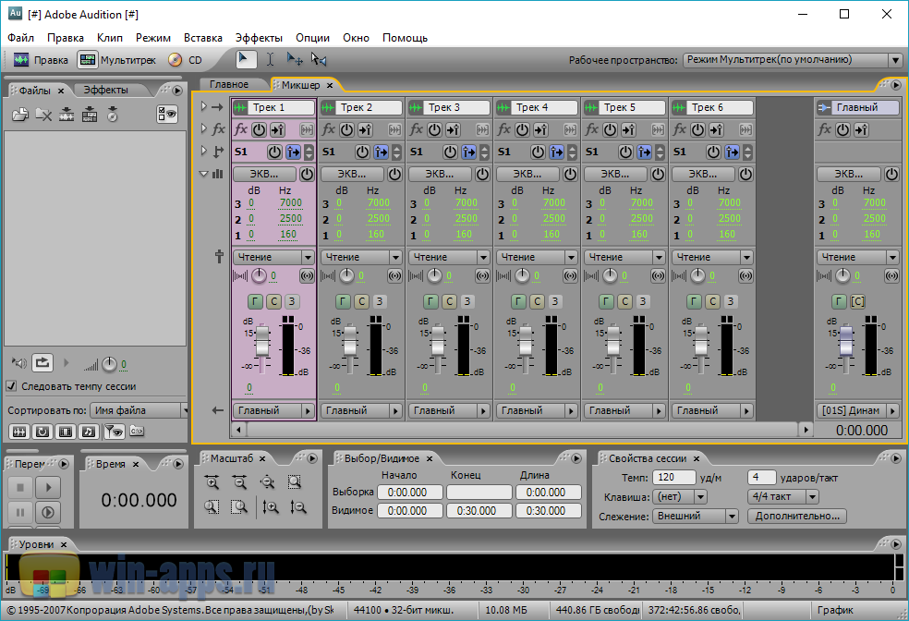
Task: Solo Трек 3 using the С button
Action: [x=449, y=301]
